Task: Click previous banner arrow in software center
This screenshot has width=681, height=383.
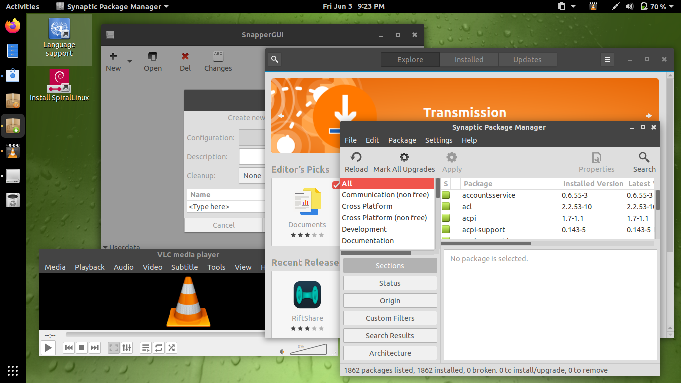Action: [x=281, y=116]
